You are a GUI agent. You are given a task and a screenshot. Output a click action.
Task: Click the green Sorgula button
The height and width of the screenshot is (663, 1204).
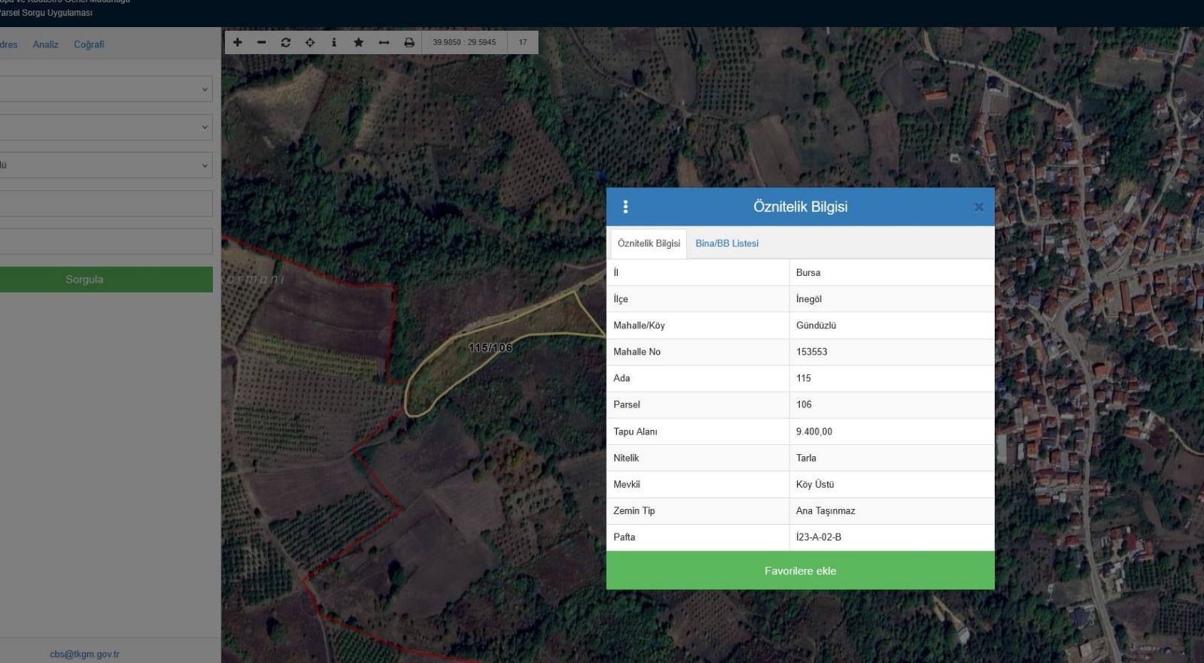tap(106, 280)
